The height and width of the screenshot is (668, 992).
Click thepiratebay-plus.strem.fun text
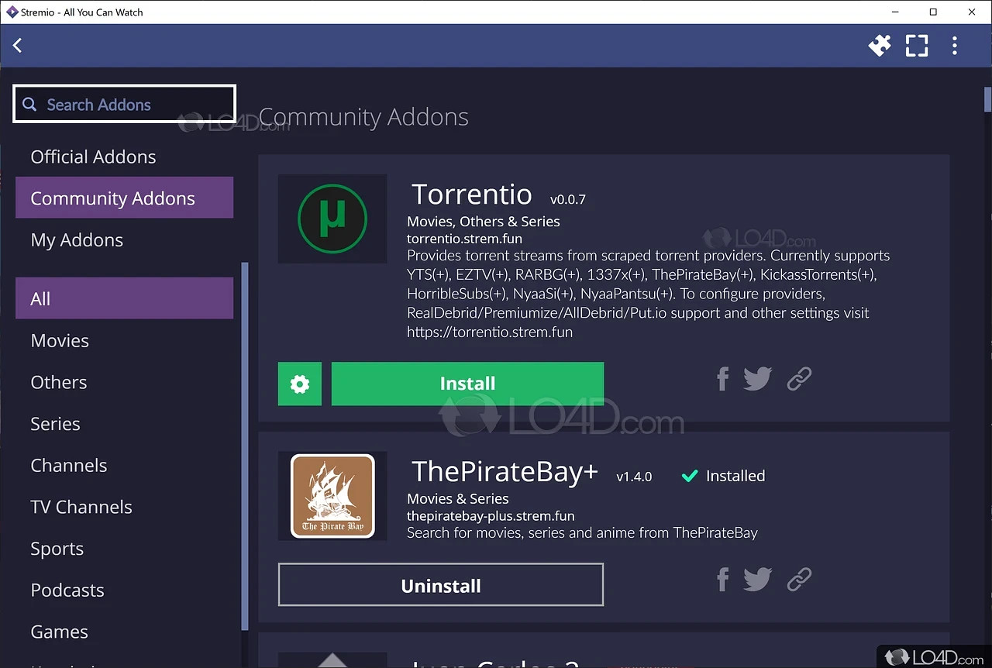[x=491, y=515]
